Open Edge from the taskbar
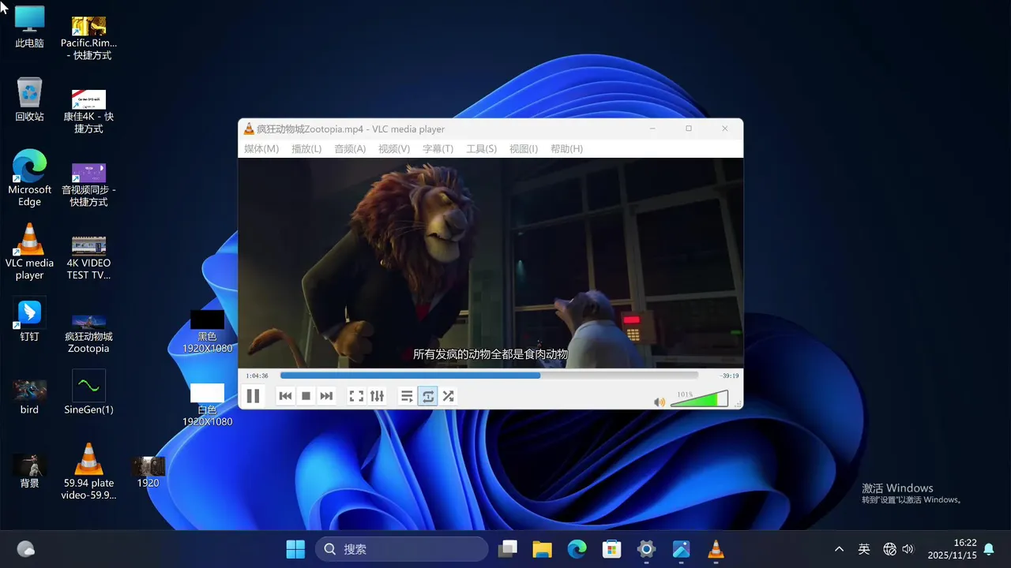 click(577, 549)
